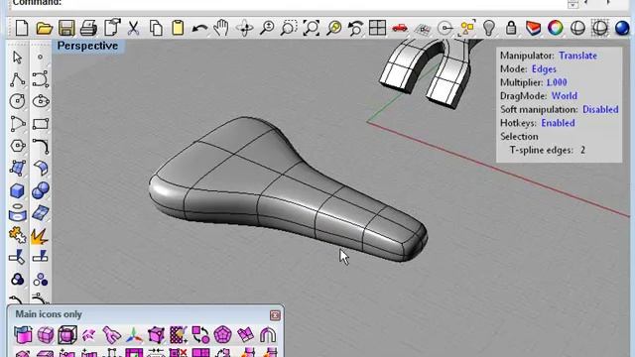Select the blue Box solid tool
Viewport: 635px width, 357px height.
(x=17, y=190)
